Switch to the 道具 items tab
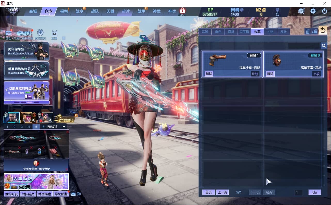331x205 pixels. [x=231, y=32]
